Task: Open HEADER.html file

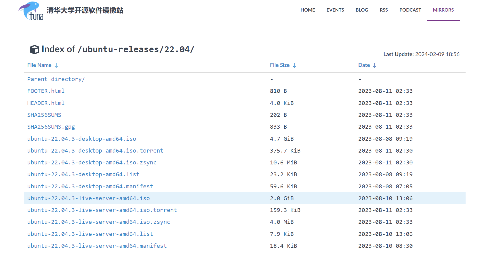Action: click(x=46, y=103)
